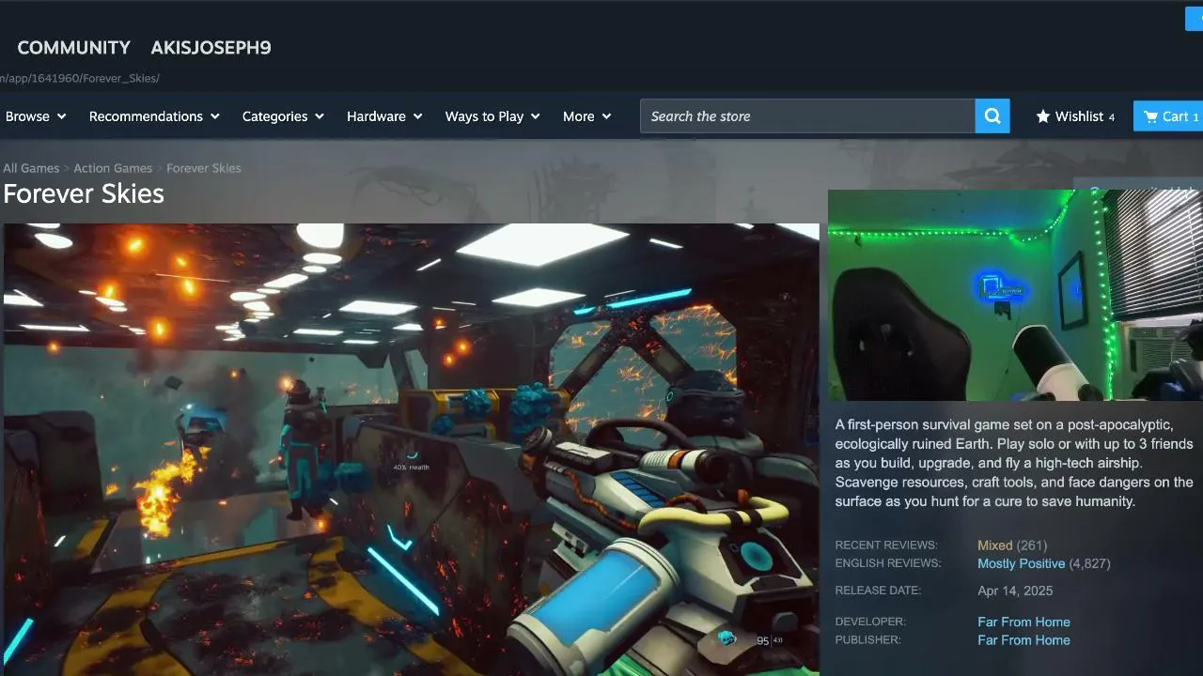Expand the Ways to Play menu
This screenshot has height=676, width=1203.
(492, 116)
